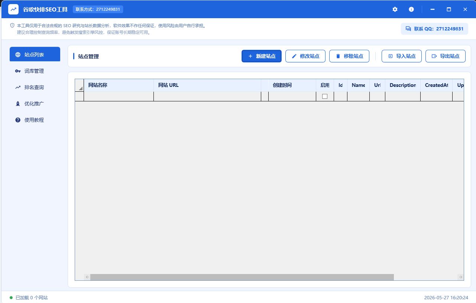Screen dimensions: 476x303
Task: Go to the 优化推广 sidebar section
Action: pos(35,104)
